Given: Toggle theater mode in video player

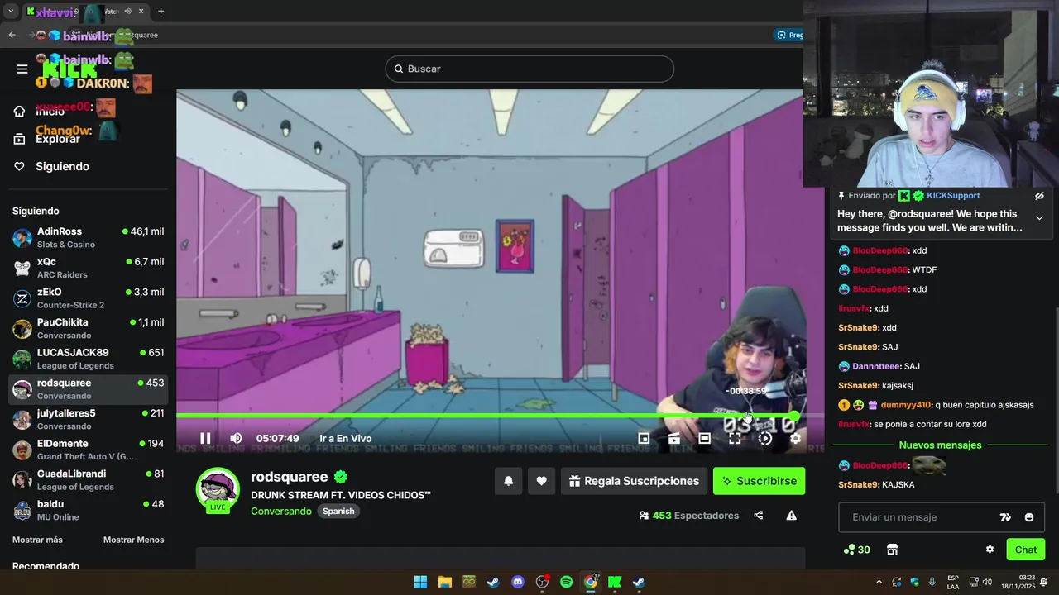Looking at the screenshot, I should click(x=704, y=438).
